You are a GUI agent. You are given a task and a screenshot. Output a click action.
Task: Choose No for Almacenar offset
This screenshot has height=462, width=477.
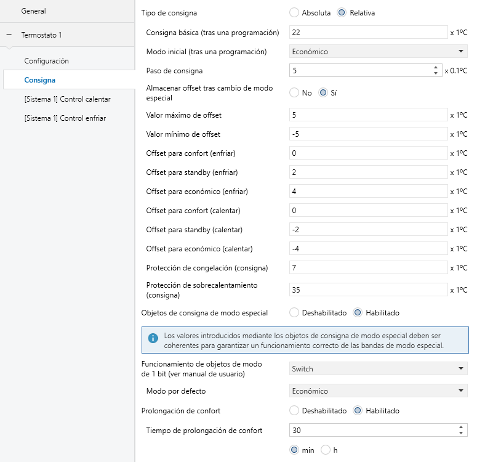coord(294,92)
